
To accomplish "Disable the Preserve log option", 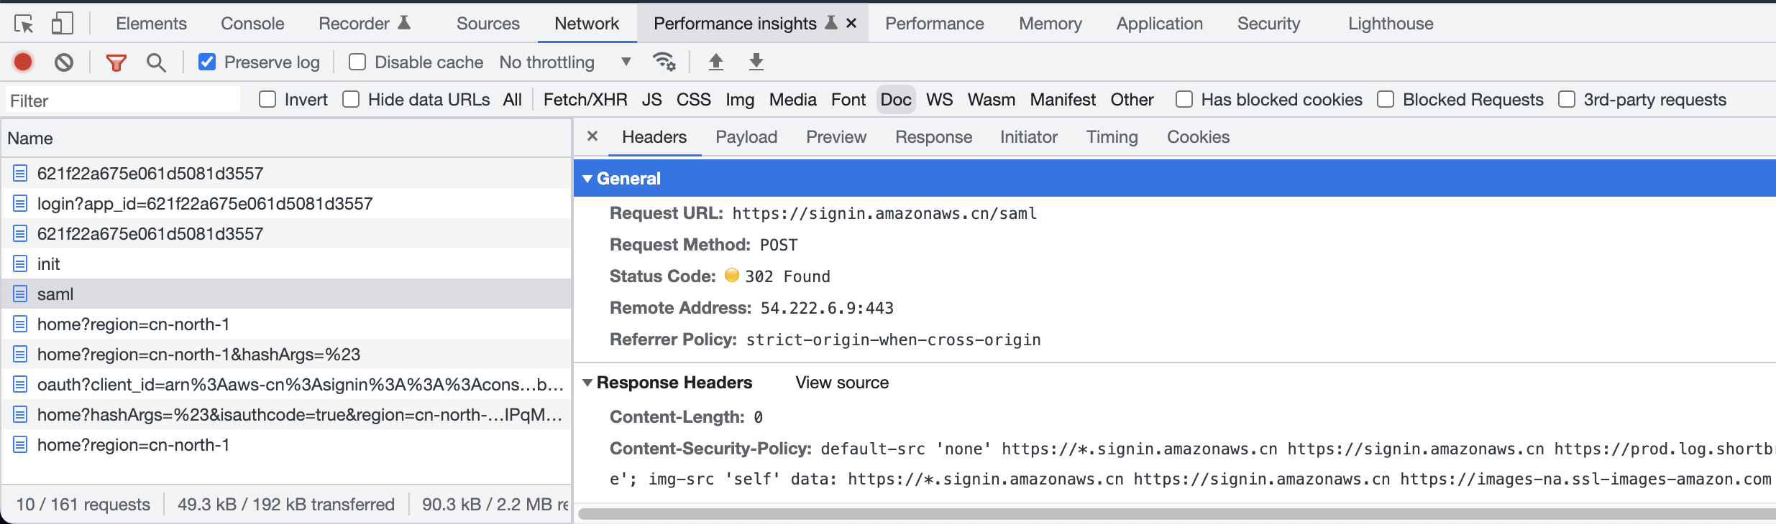I will 208,62.
